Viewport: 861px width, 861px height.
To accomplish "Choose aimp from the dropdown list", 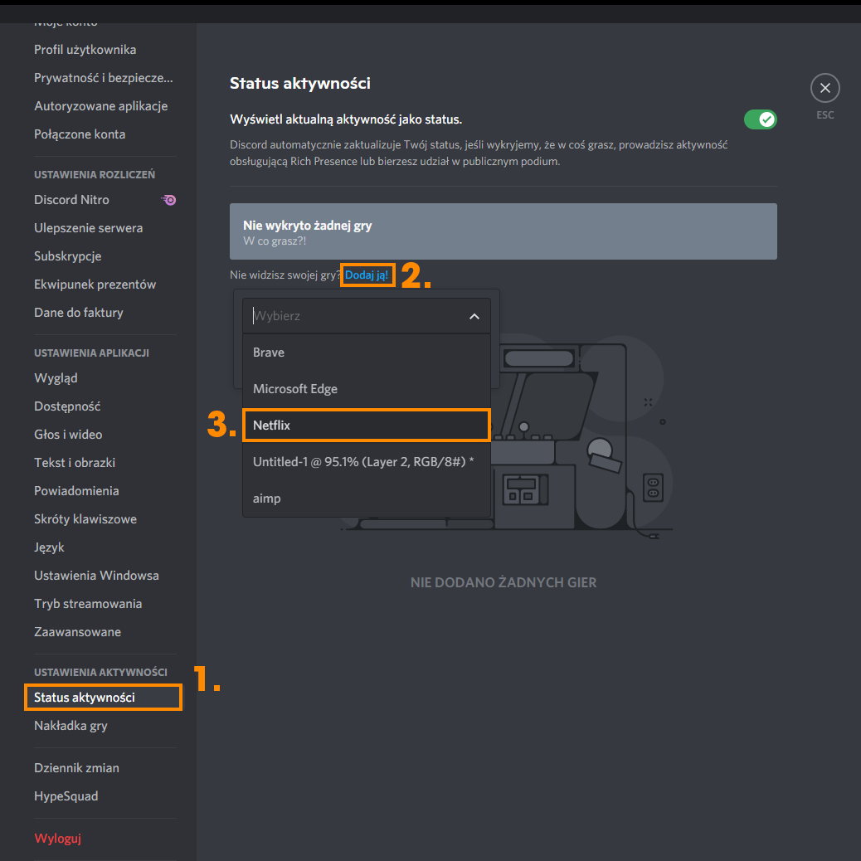I will [x=367, y=498].
